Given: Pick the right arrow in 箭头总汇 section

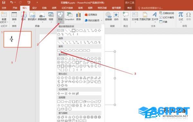Looking at the screenshot, I should click(59, 78).
